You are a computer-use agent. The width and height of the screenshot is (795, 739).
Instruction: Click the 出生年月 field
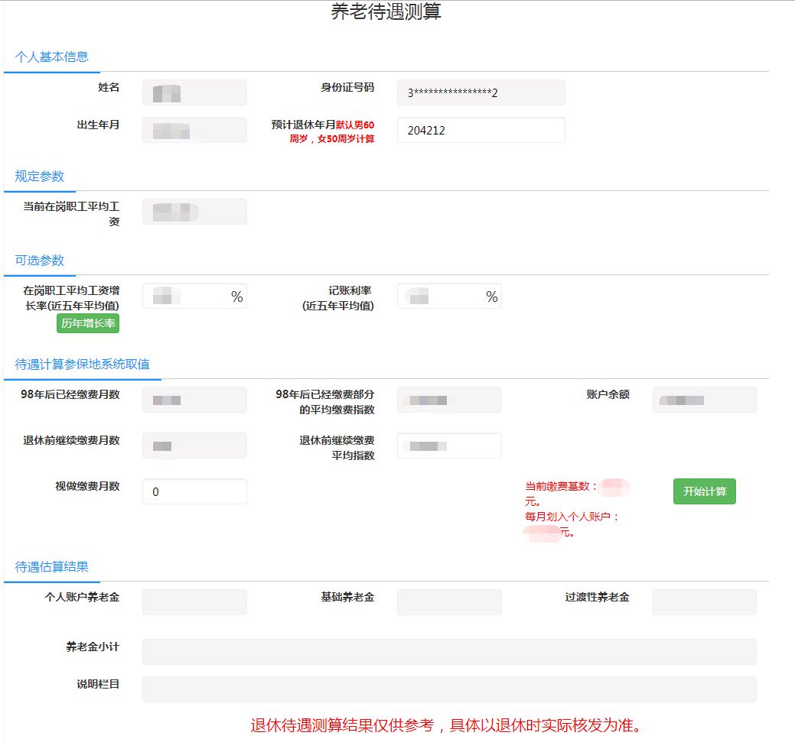tap(194, 130)
